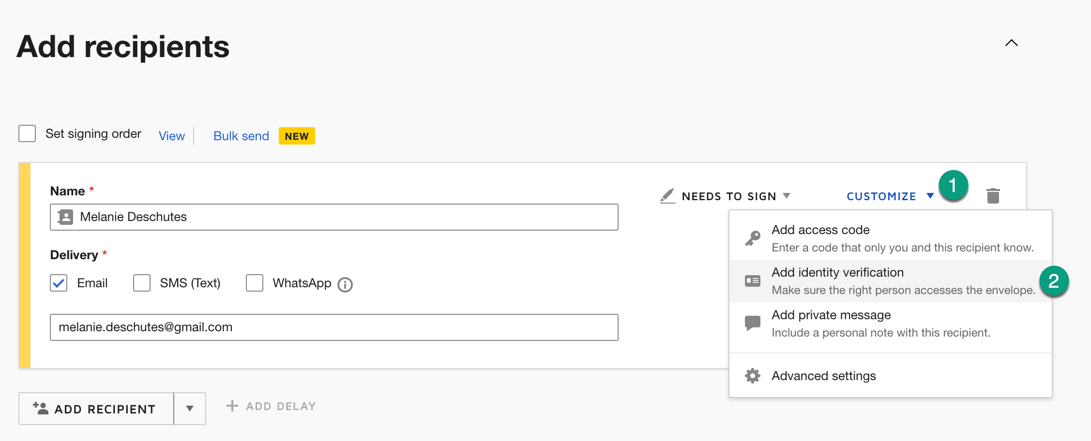Click the pen icon beside Needs to Sign
This screenshot has width=1091, height=441.
pos(667,196)
